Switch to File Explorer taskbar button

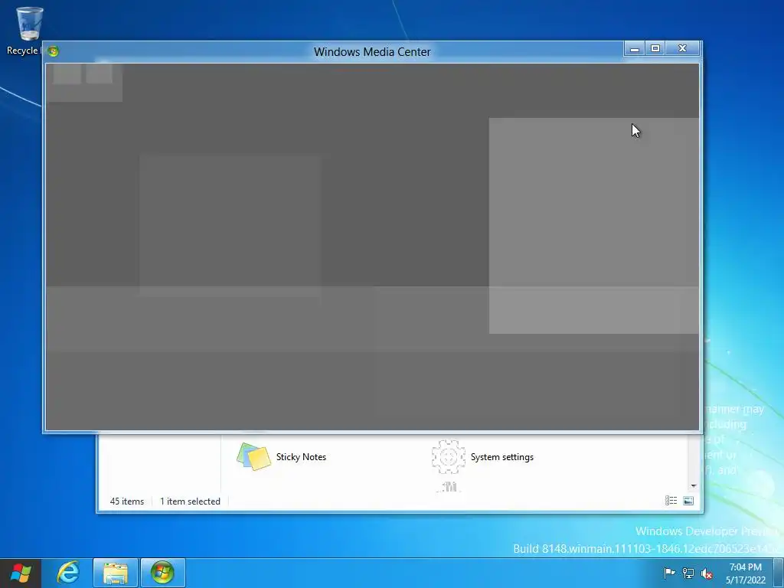pos(115,573)
